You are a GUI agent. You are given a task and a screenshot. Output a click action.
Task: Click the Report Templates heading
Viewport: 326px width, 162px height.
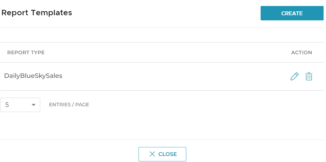tap(37, 13)
